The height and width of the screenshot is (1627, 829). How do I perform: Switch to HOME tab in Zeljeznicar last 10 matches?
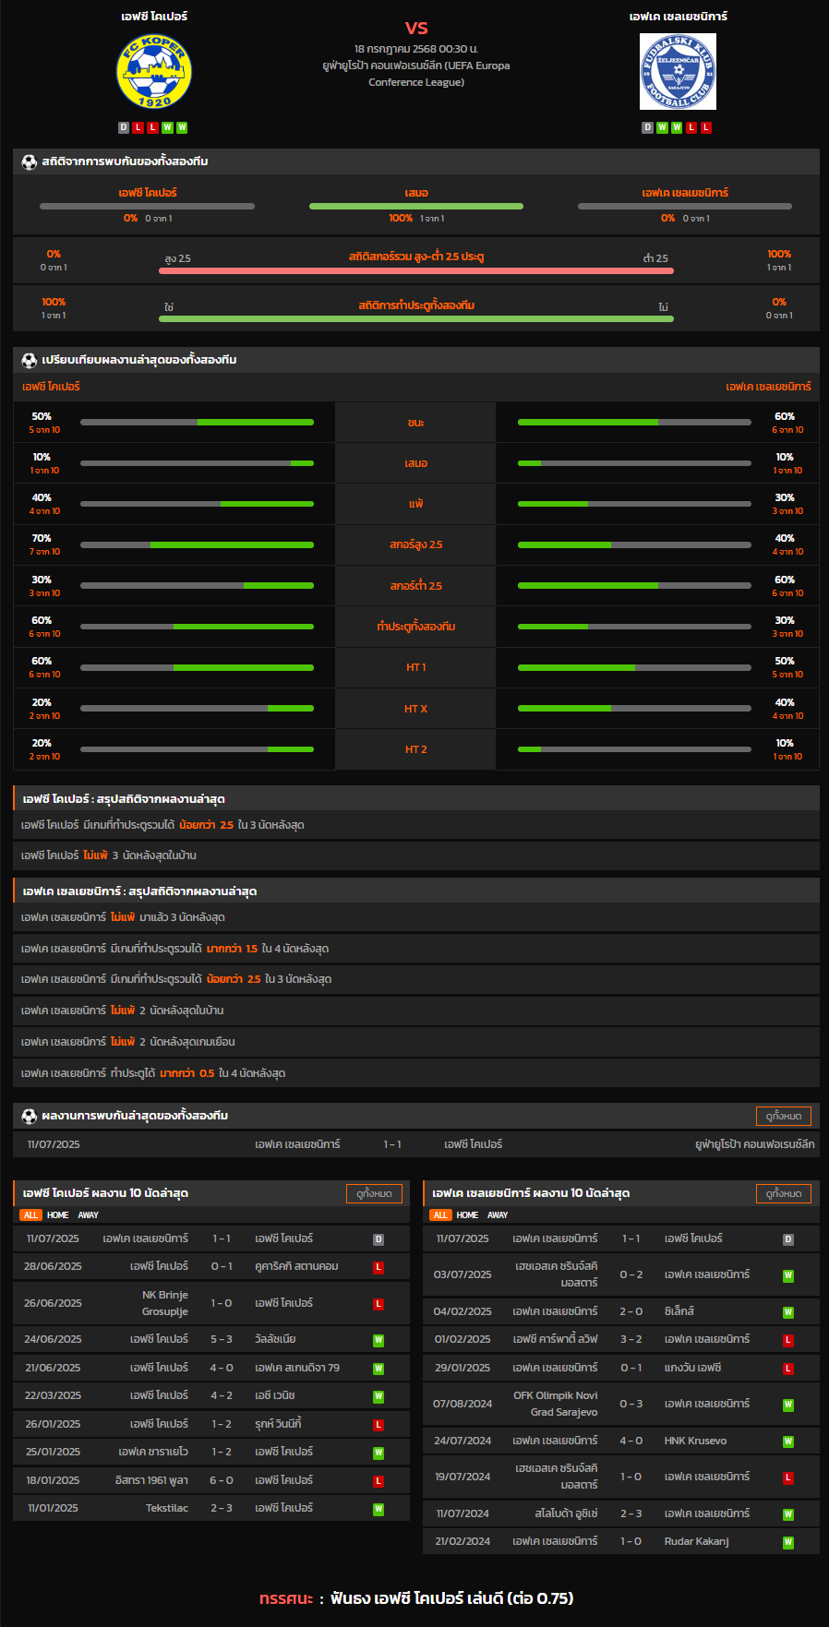pyautogui.click(x=468, y=1215)
